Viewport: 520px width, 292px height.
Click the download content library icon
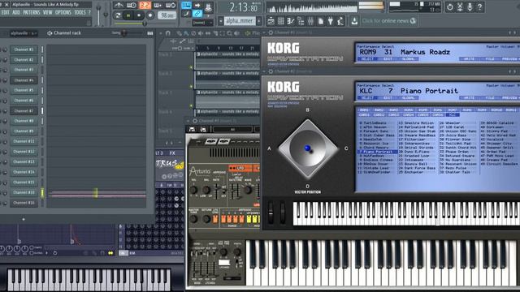(354, 21)
